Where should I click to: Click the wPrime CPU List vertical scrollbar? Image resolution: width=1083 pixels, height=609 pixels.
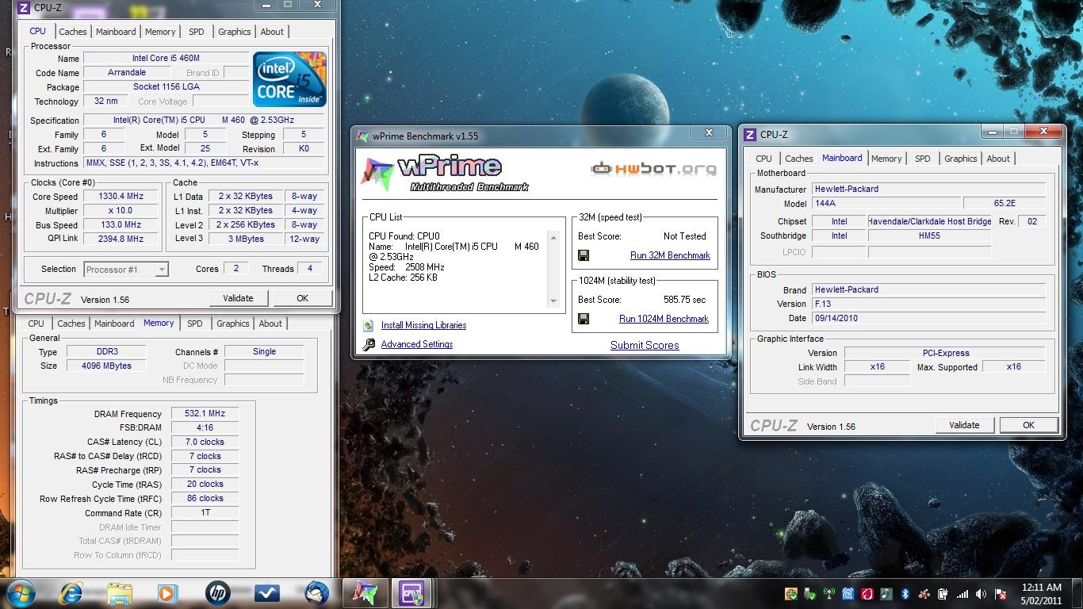click(553, 269)
